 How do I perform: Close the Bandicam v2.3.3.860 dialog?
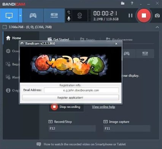pos(116,44)
